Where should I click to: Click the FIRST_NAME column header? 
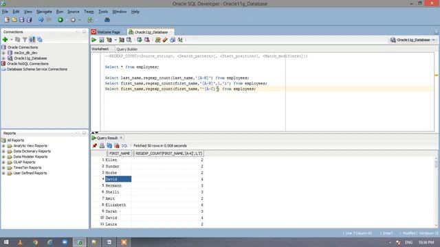click(119, 154)
